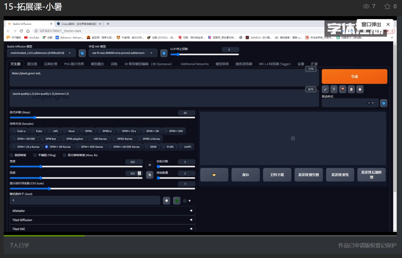Screen dimensions: 402x258
Task: Open the PNG 图片信息 tab
Action: pos(74,64)
